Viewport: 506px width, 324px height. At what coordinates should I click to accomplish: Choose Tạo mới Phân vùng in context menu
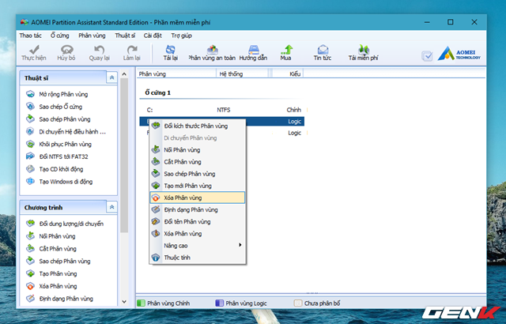198,186
